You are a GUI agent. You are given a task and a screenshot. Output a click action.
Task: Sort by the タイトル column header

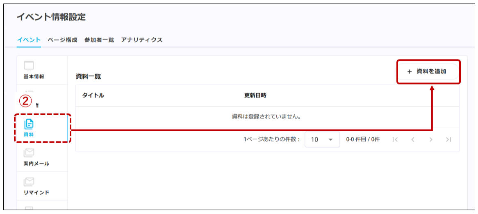point(93,96)
